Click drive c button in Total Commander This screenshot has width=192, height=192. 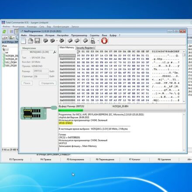pos(12,38)
